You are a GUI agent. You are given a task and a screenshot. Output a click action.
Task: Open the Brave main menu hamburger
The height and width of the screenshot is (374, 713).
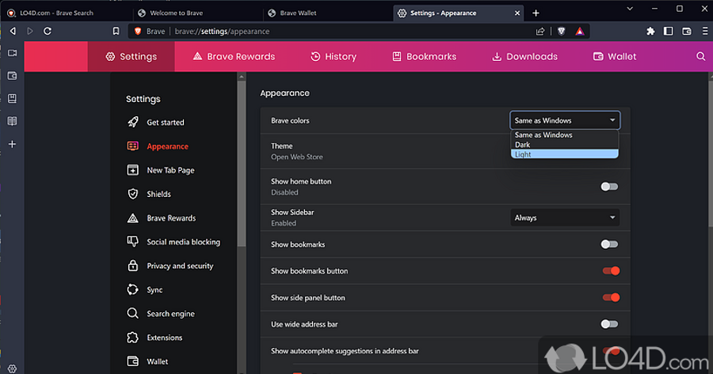705,31
